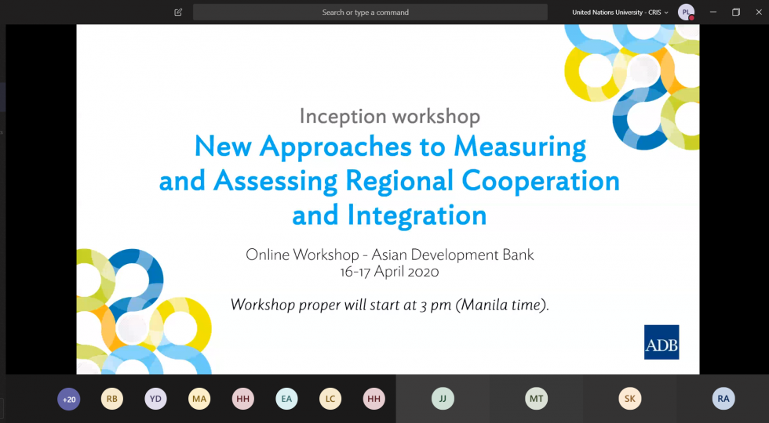Close the Teams window
Viewport: 769px width, 423px height.
coord(758,13)
